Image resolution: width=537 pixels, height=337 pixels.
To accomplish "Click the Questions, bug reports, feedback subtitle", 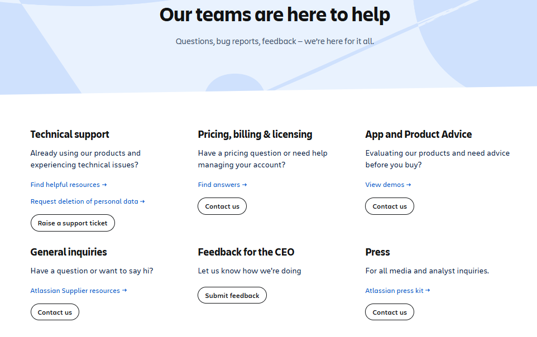I will pos(275,41).
